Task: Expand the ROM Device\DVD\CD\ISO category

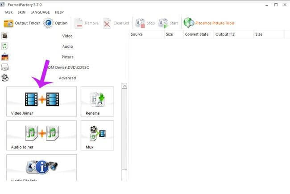Action: click(67, 67)
